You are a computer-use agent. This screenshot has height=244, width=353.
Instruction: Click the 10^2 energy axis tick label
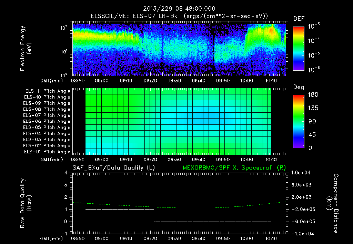point(64,28)
